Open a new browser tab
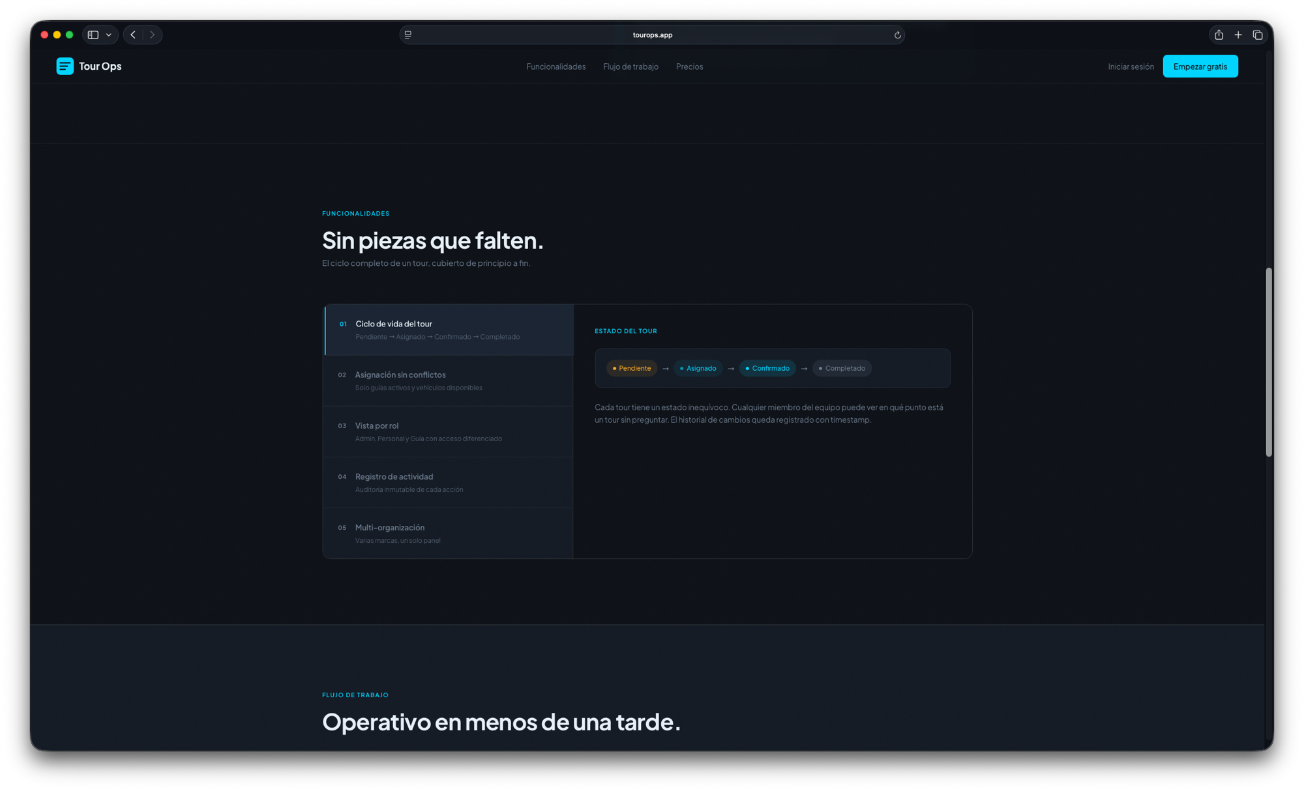 coord(1237,35)
